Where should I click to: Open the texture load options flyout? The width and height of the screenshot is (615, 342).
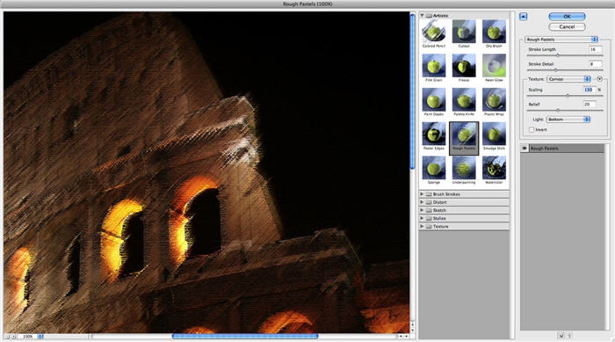599,79
